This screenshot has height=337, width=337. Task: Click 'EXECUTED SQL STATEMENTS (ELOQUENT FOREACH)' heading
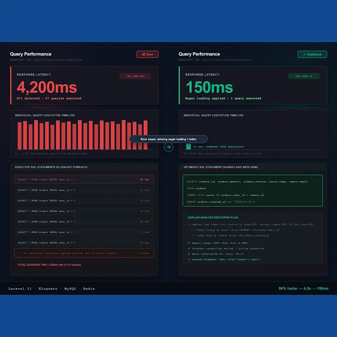click(x=51, y=167)
